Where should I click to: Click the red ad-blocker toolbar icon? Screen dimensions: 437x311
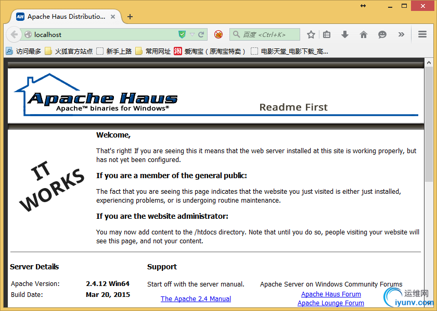tap(219, 34)
